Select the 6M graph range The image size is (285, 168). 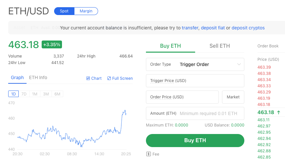click(x=57, y=94)
